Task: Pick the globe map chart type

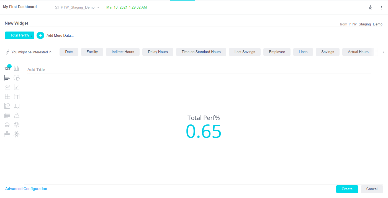Action: click(x=7, y=125)
